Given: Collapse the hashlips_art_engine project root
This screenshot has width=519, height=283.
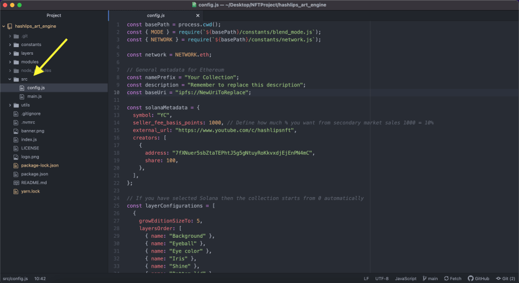Looking at the screenshot, I should pos(4,26).
